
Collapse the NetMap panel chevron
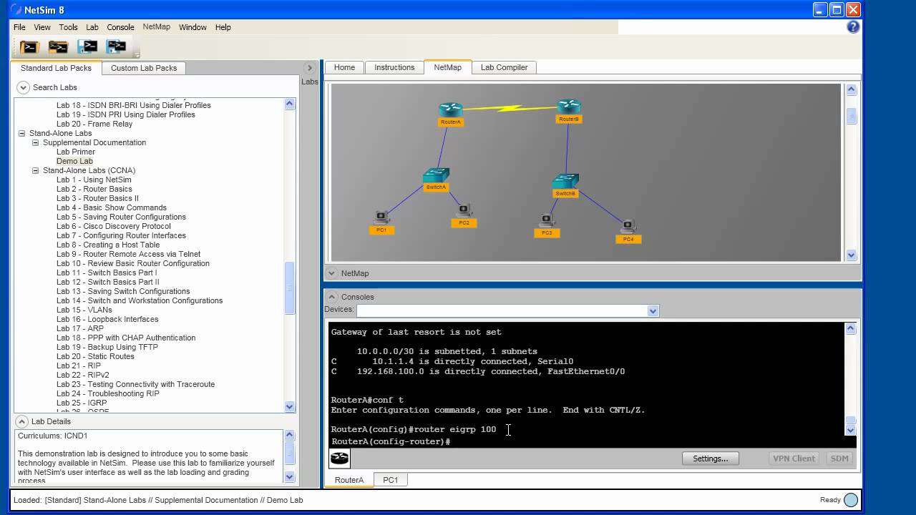(331, 273)
